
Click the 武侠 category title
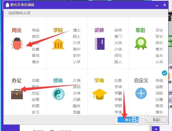pos(99,30)
